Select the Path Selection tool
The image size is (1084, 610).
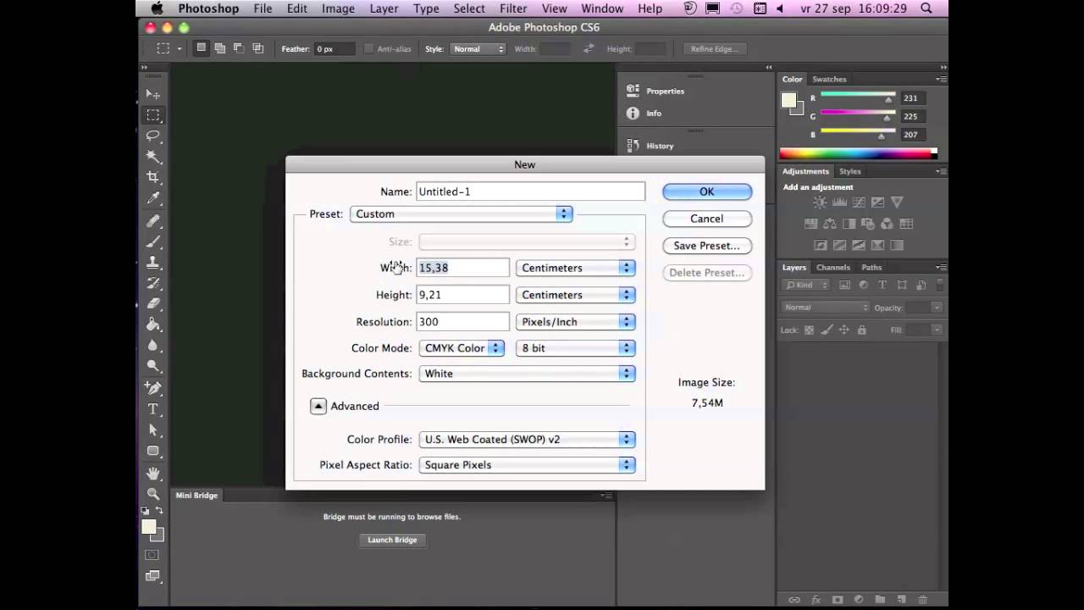(x=153, y=430)
